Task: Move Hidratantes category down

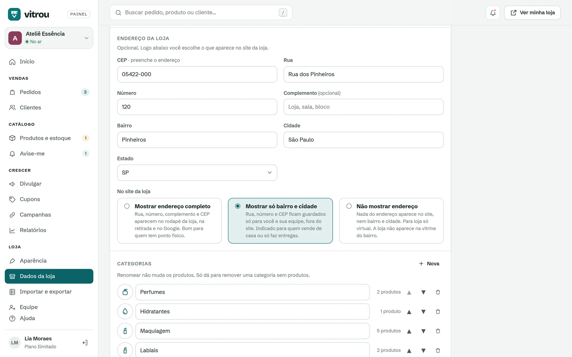Action: pos(423,312)
